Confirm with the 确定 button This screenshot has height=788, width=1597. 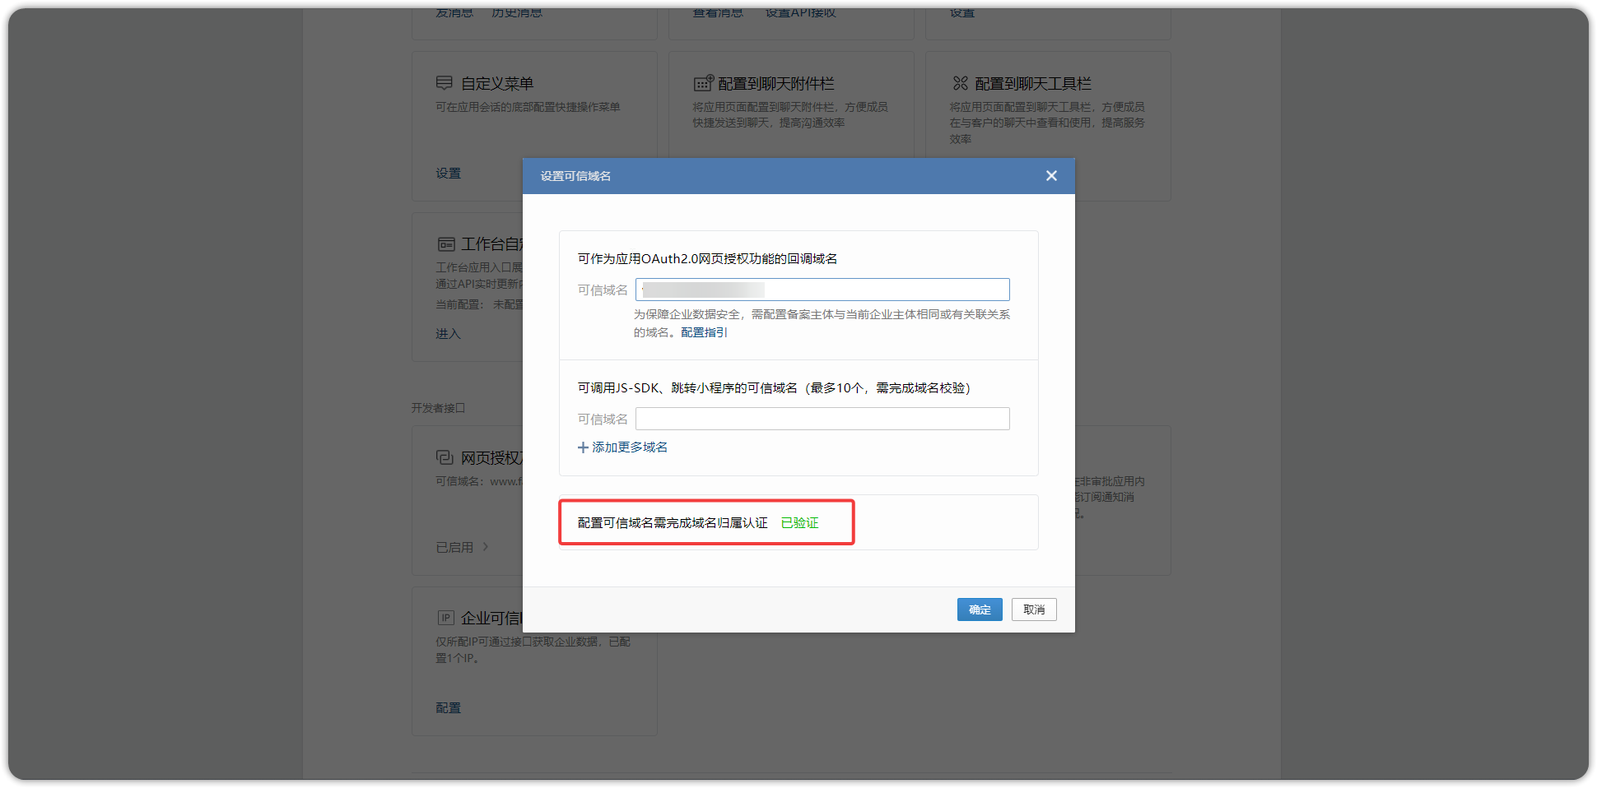(x=980, y=610)
